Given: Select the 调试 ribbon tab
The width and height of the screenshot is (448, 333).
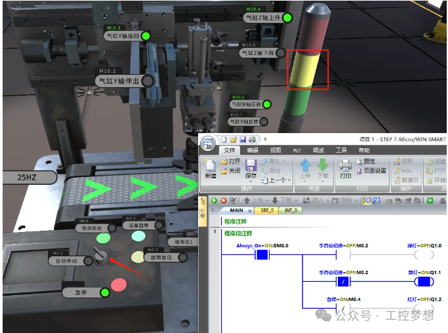Looking at the screenshot, I should point(318,150).
